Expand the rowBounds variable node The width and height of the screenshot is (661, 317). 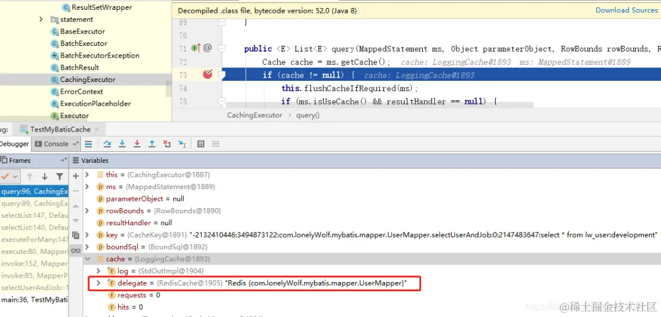point(88,211)
